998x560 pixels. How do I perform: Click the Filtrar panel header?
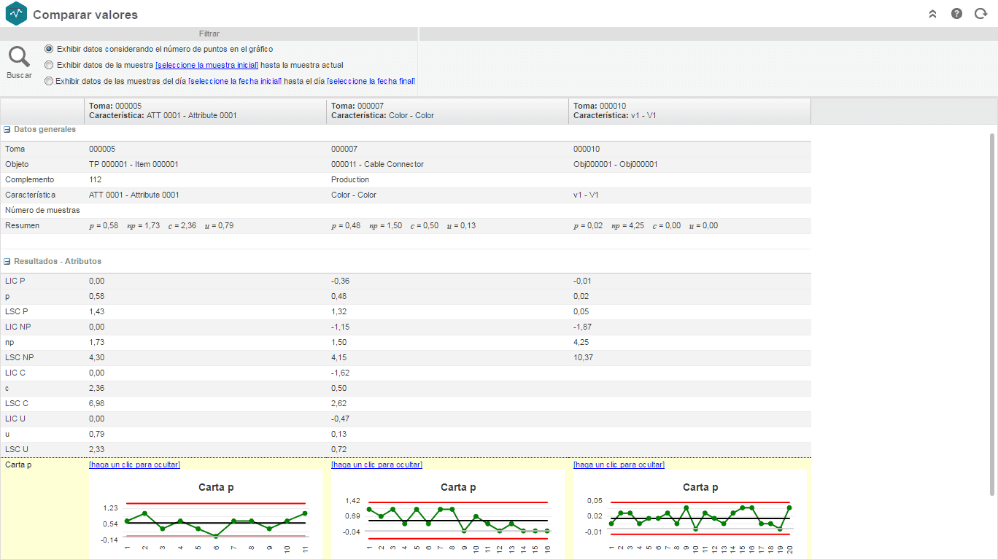point(209,34)
